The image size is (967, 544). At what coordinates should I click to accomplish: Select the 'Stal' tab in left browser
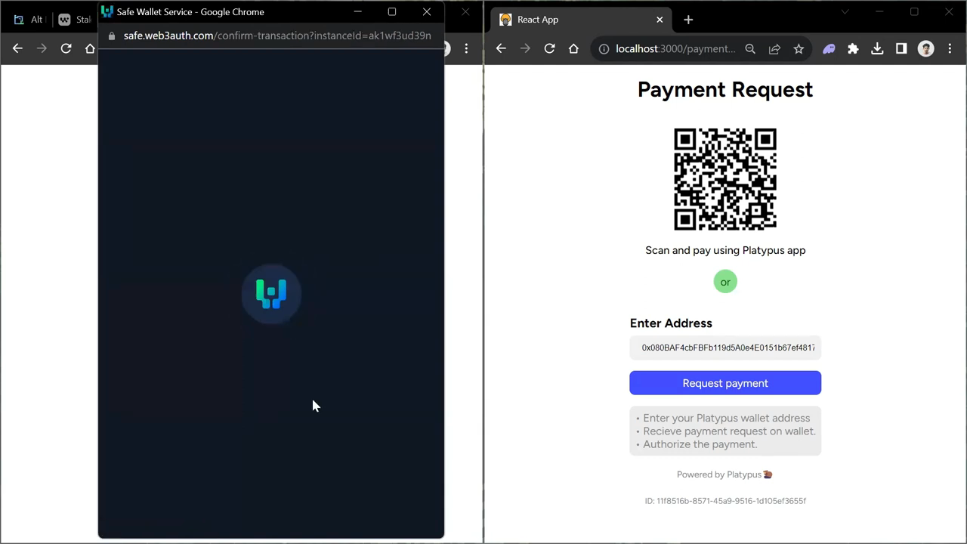click(76, 20)
